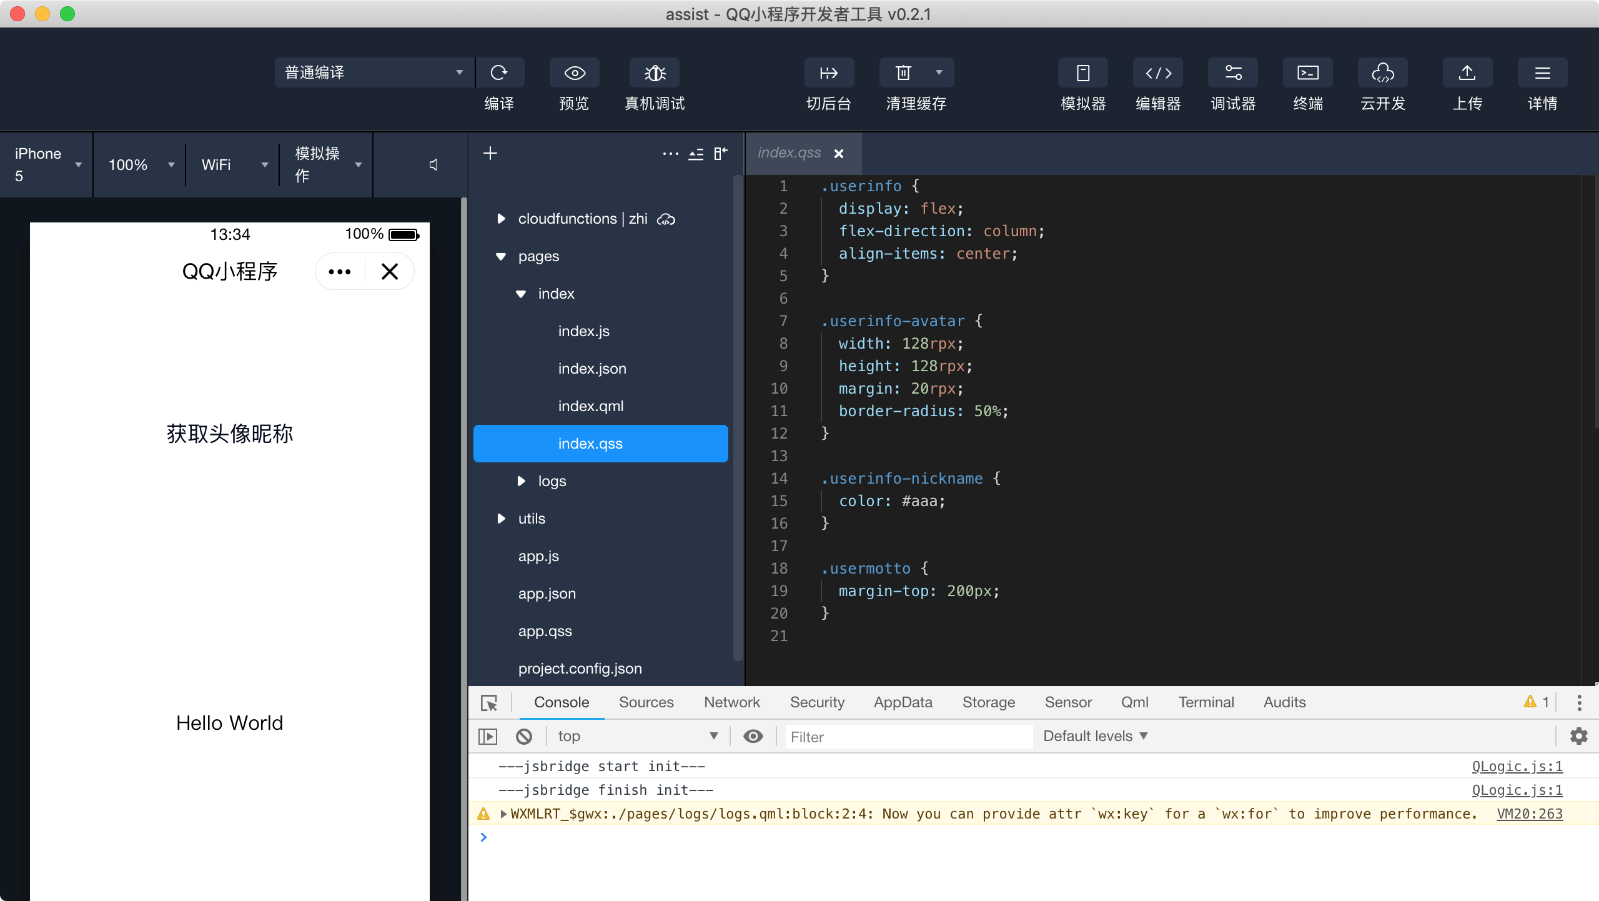Click the clear cache trash icon

tap(903, 73)
